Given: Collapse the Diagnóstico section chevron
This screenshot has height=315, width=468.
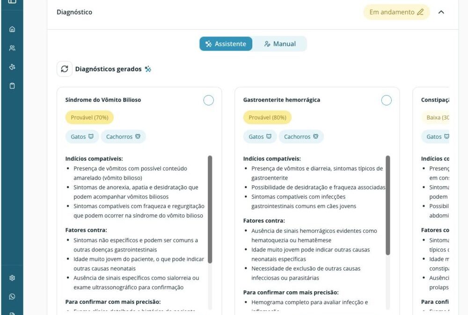Looking at the screenshot, I should (x=441, y=12).
